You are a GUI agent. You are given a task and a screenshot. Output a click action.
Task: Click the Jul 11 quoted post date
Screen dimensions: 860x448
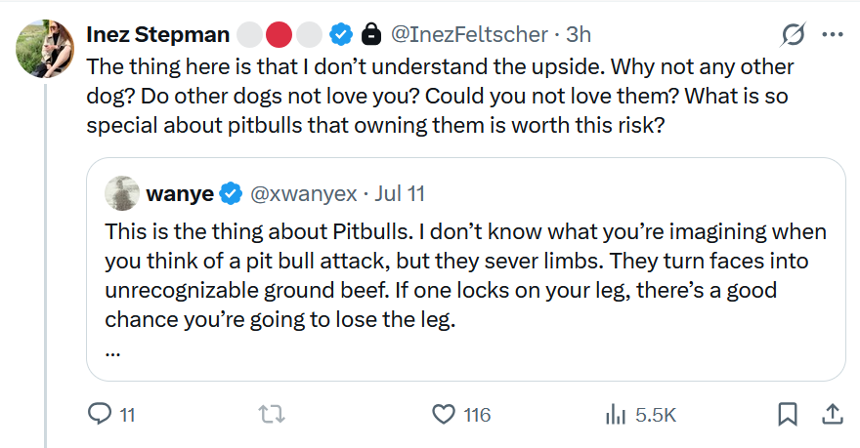tap(400, 194)
